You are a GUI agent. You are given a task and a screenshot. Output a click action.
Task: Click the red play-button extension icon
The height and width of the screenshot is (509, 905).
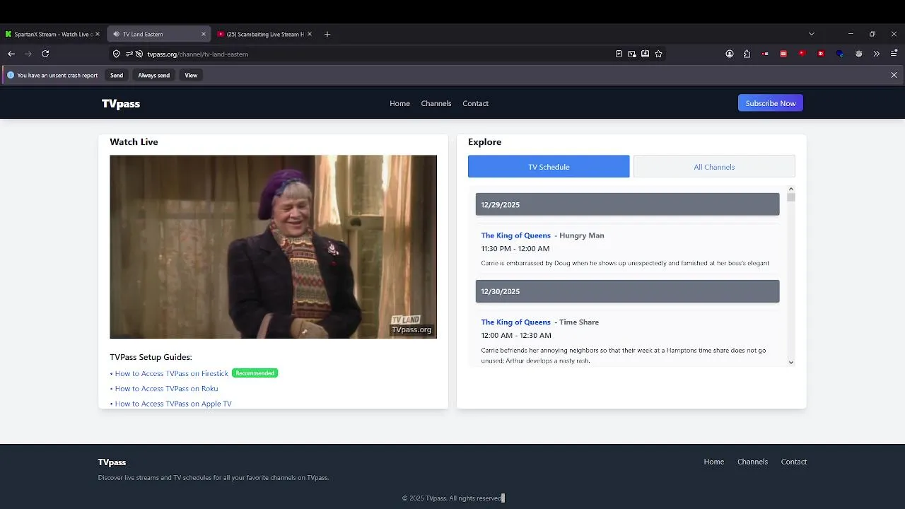tap(820, 54)
